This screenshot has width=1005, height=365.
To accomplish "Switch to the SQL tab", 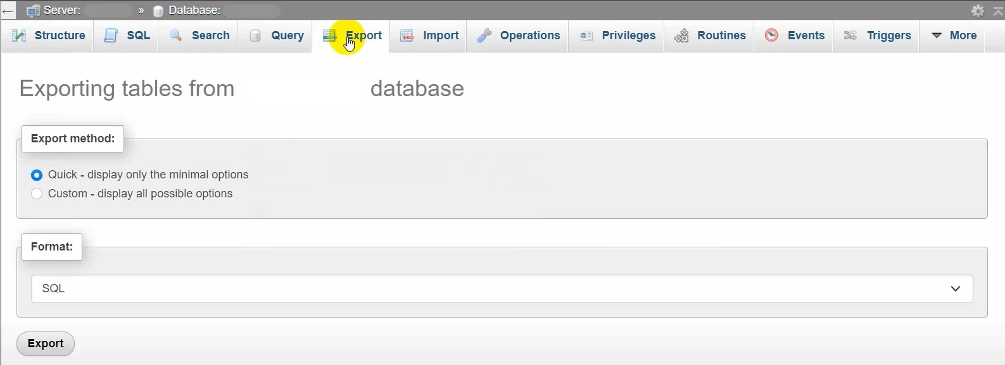I will 127,35.
